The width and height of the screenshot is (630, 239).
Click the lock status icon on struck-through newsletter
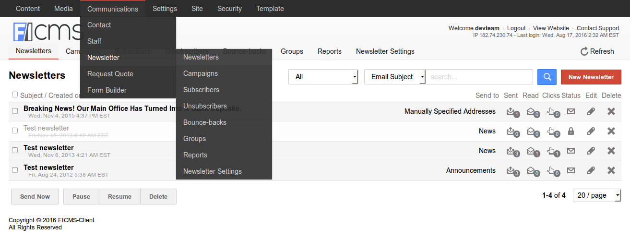[571, 131]
